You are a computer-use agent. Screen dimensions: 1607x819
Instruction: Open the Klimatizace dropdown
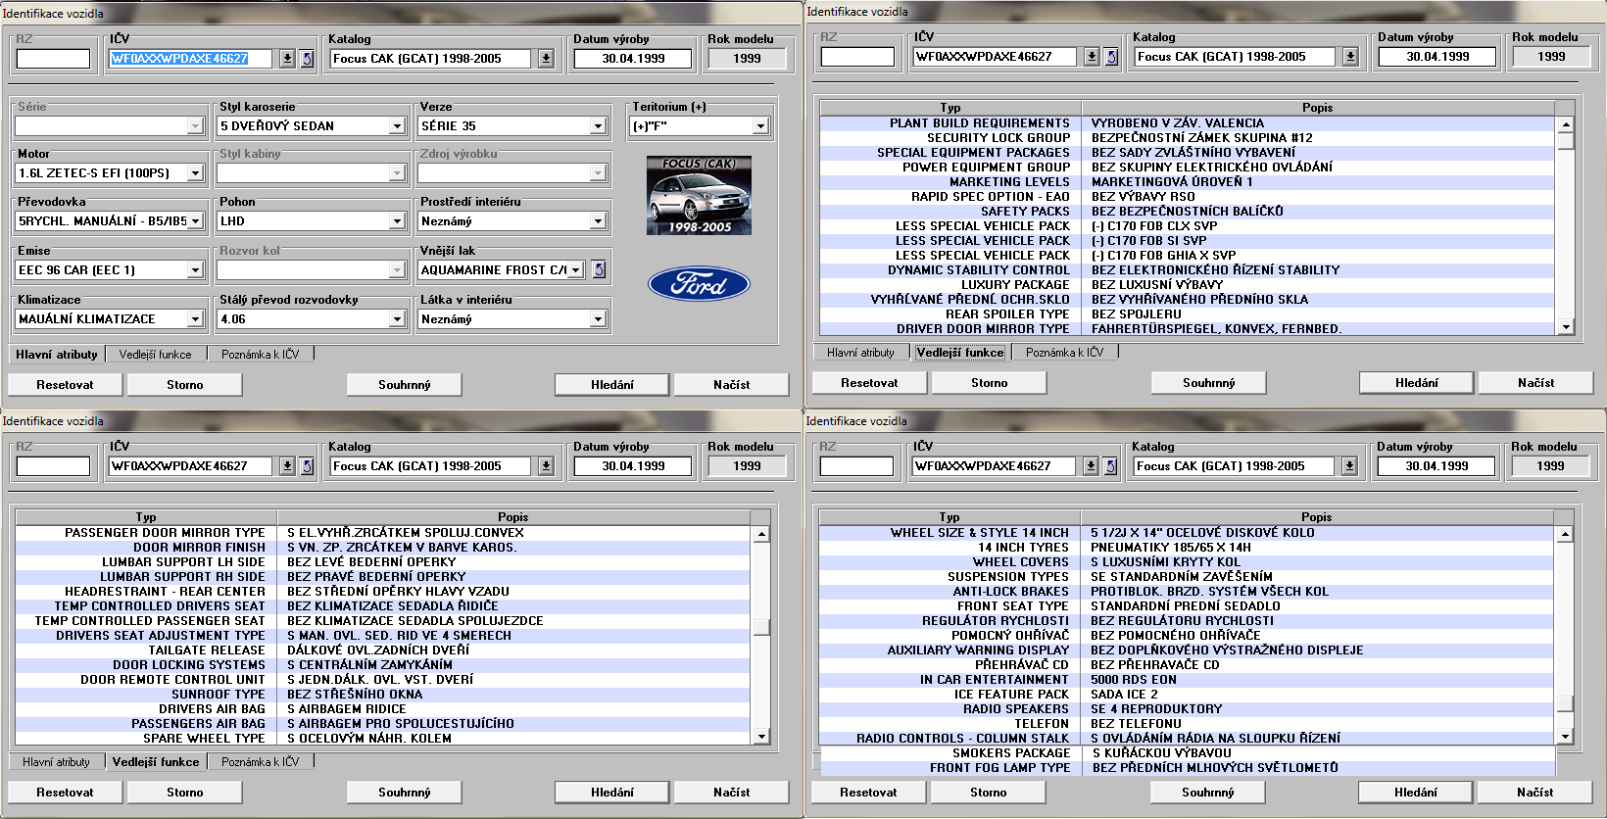[195, 319]
